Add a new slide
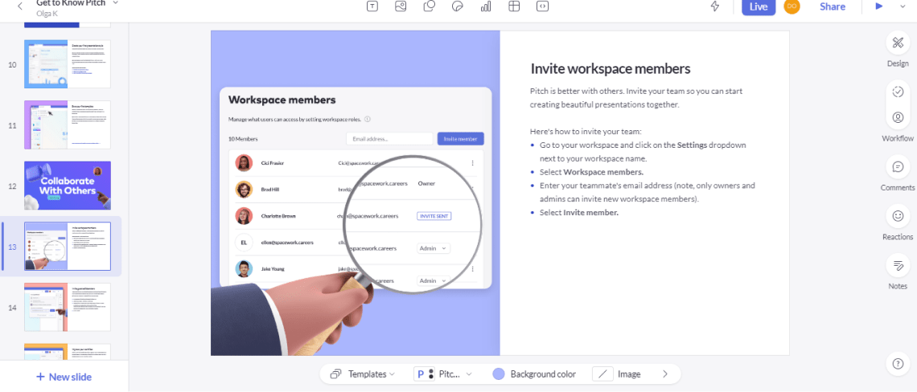This screenshot has width=917, height=392. pos(64,377)
